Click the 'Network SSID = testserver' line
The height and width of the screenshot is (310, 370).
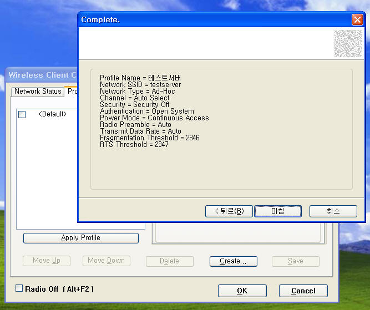(140, 84)
